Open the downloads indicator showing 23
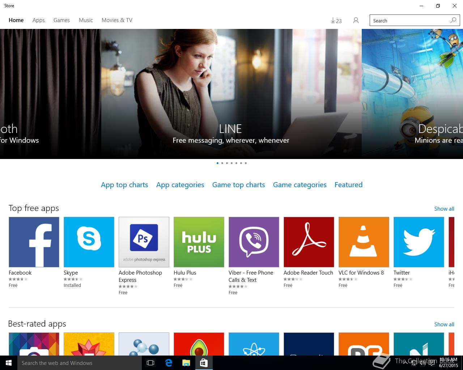The width and height of the screenshot is (463, 370). [x=336, y=21]
